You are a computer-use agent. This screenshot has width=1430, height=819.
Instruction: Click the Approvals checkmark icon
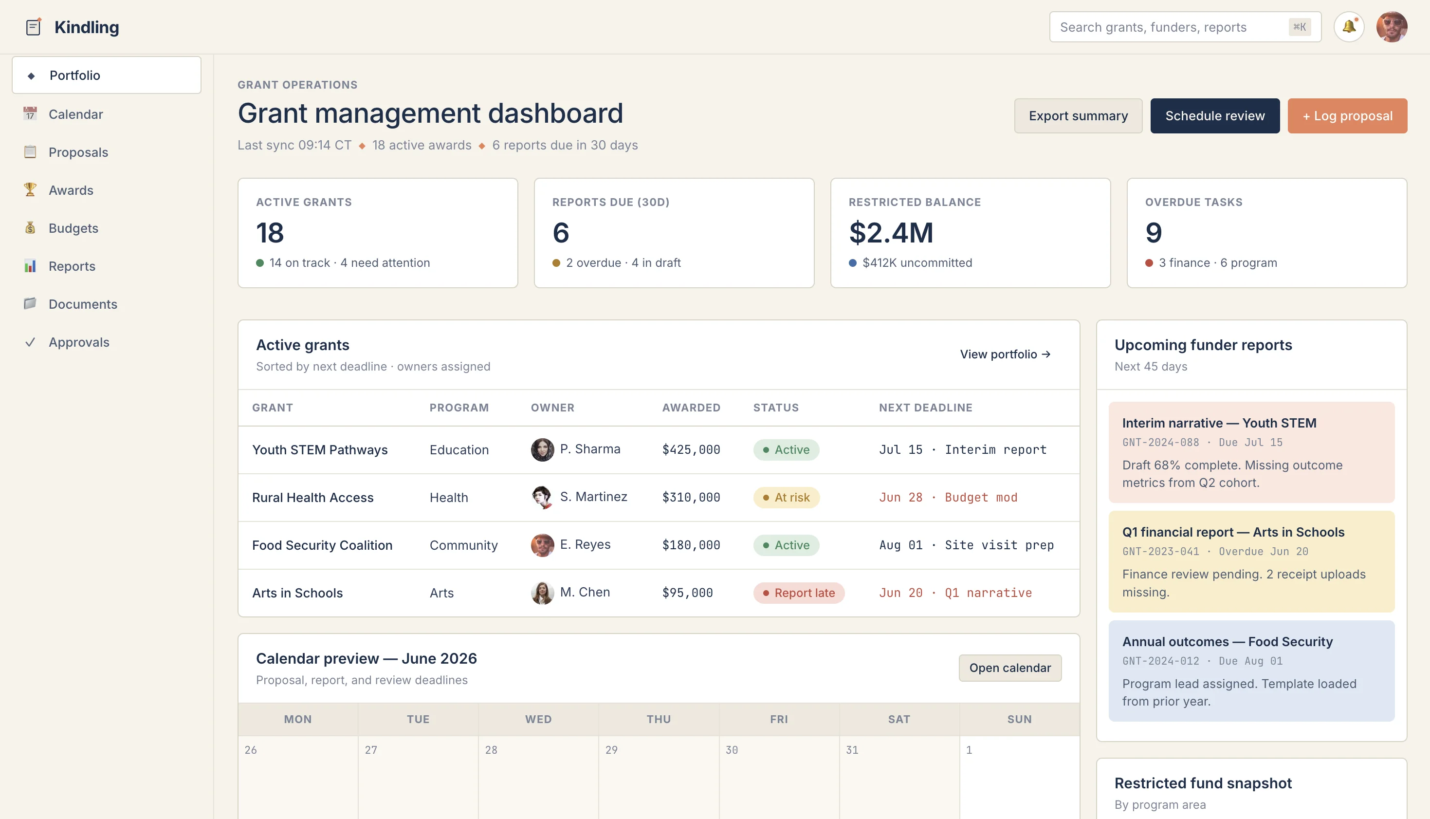[30, 341]
